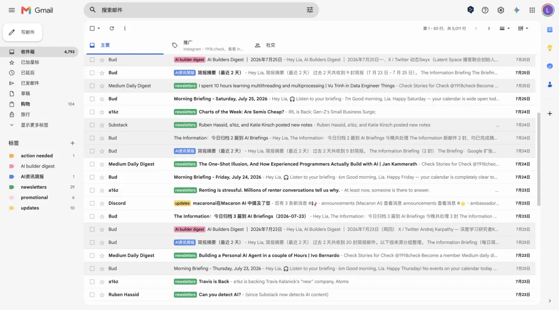Tick Building a Personal AI Agent checkbox
The width and height of the screenshot is (559, 310).
(92, 256)
